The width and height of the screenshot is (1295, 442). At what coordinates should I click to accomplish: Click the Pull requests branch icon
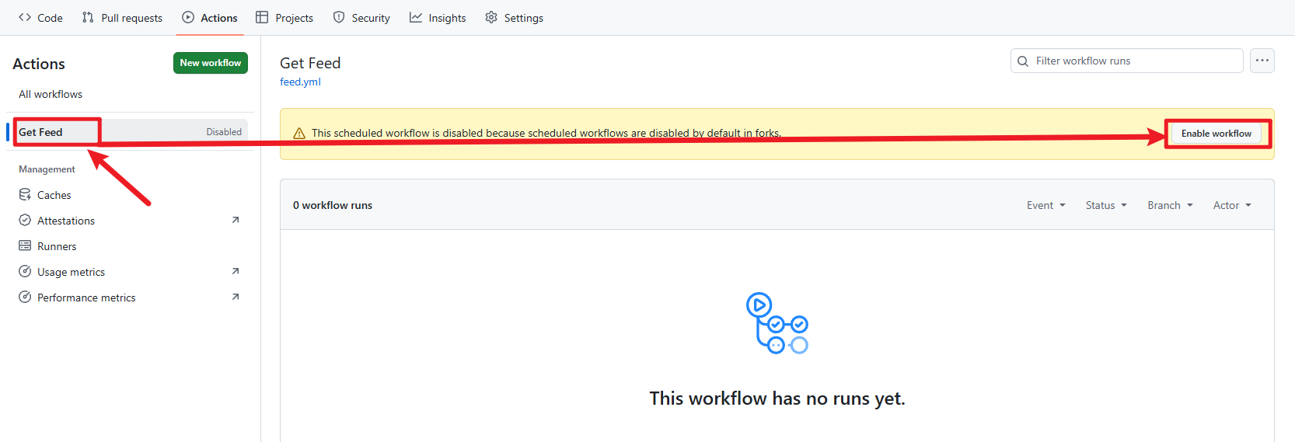pos(88,17)
